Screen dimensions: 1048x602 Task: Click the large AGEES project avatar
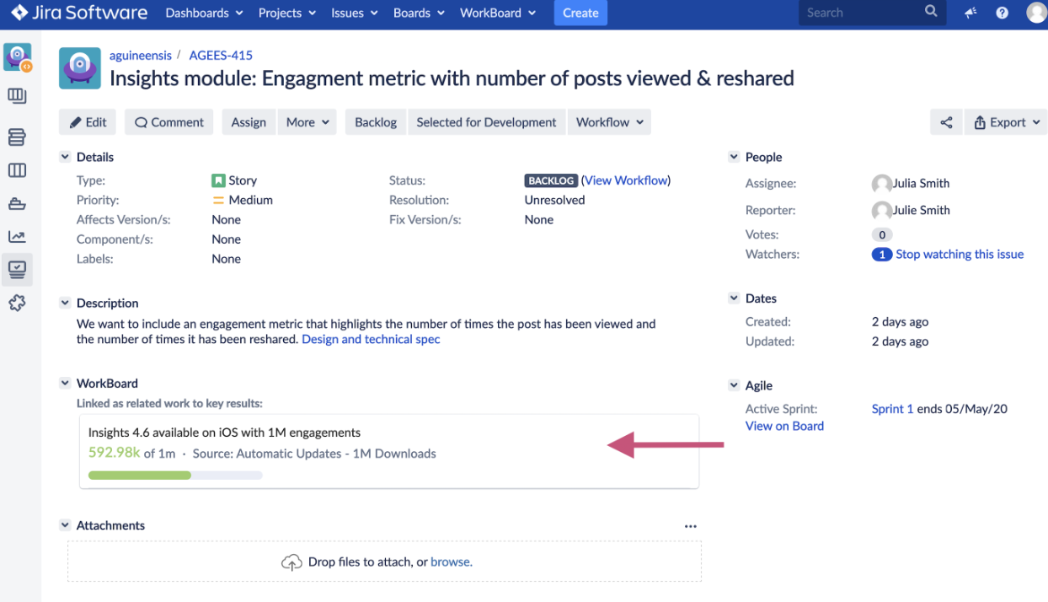pos(80,68)
